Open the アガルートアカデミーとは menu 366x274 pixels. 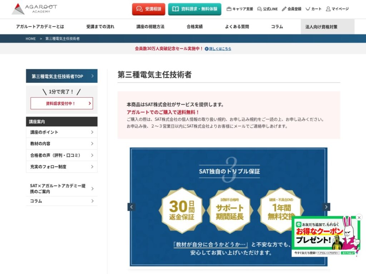click(x=40, y=26)
